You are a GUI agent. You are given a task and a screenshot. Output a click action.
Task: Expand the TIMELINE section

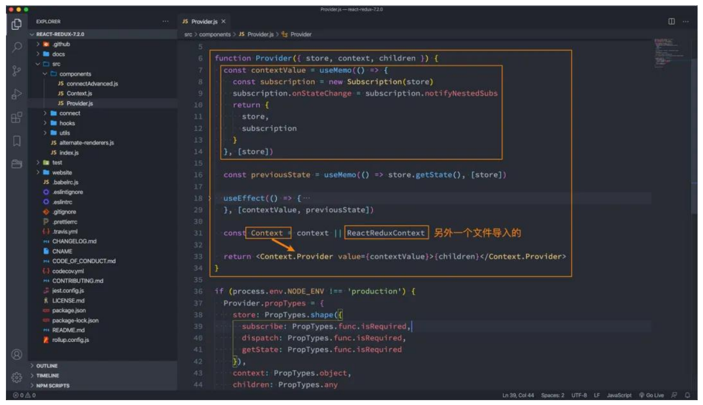pyautogui.click(x=104, y=375)
